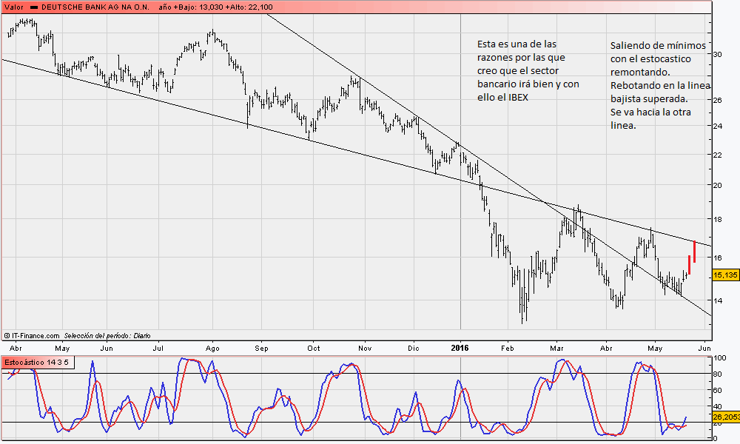This screenshot has width=740, height=444.
Task: Open the IT-Finance.com link
Action: coord(36,335)
